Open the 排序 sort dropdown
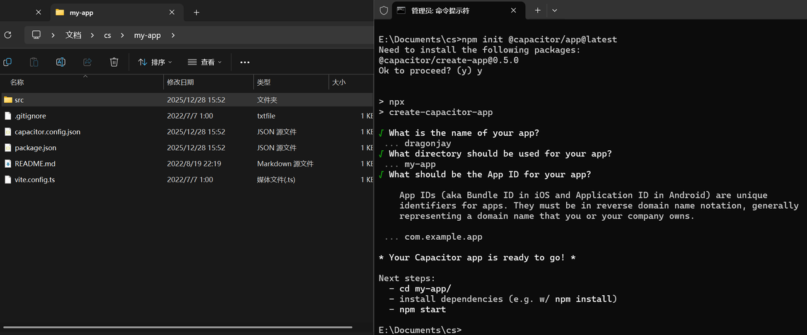The image size is (807, 335). click(x=155, y=62)
